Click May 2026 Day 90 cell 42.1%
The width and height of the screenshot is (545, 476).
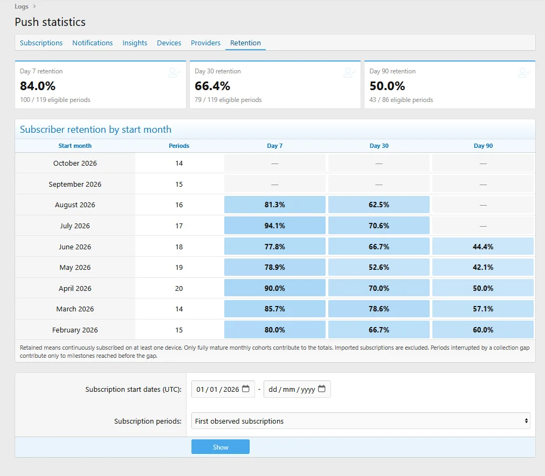coord(483,267)
